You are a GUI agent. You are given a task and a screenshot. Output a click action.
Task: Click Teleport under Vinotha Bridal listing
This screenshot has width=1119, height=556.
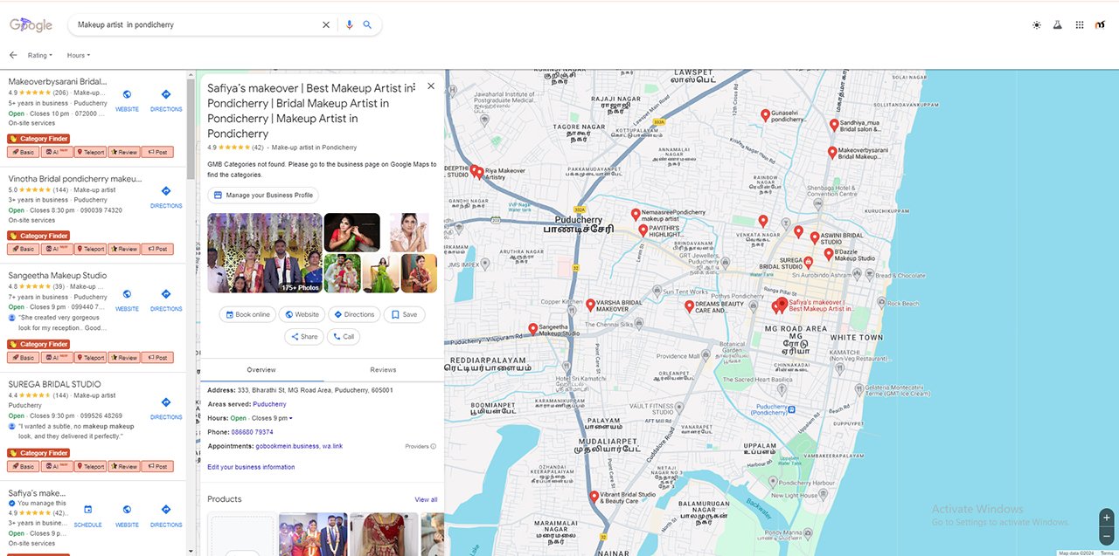90,249
